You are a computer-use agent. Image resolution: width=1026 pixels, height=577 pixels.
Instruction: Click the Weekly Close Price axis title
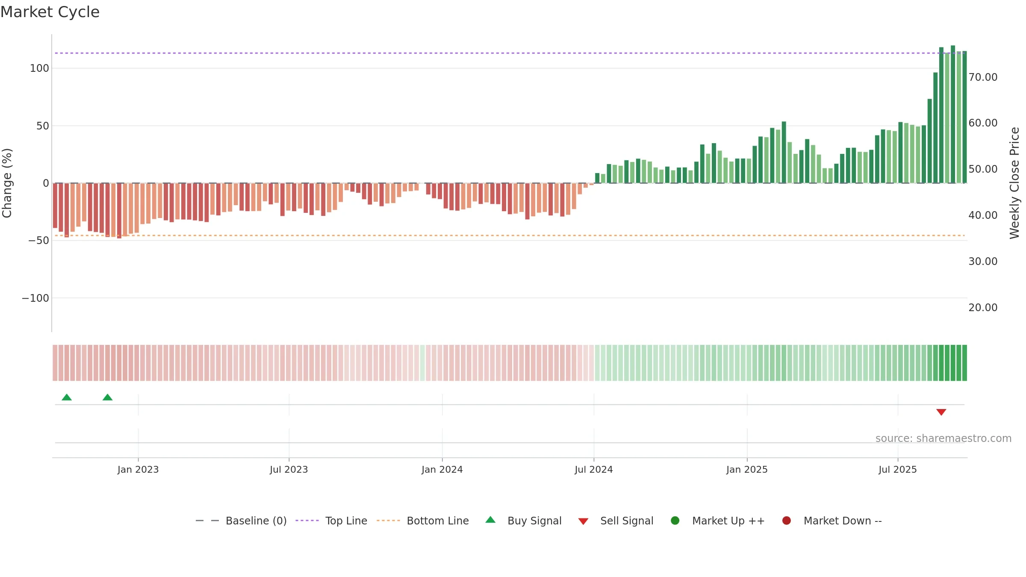point(1014,183)
